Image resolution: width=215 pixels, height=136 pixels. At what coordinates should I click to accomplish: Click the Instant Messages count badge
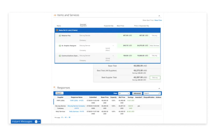pos(36,122)
